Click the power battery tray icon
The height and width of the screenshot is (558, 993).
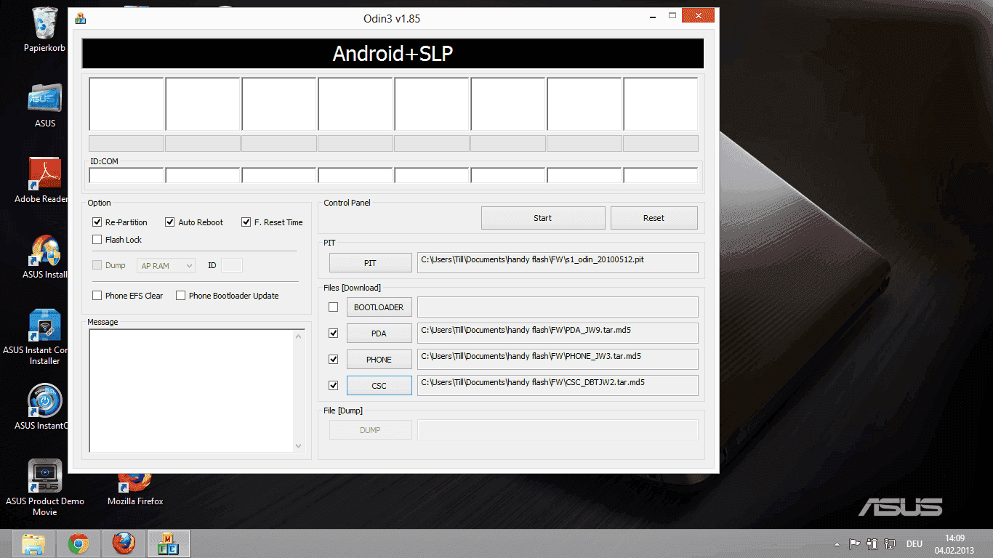tap(872, 543)
